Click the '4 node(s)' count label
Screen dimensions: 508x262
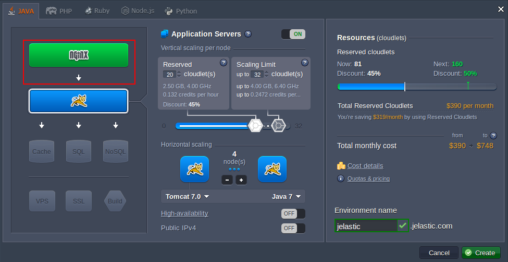(234, 158)
